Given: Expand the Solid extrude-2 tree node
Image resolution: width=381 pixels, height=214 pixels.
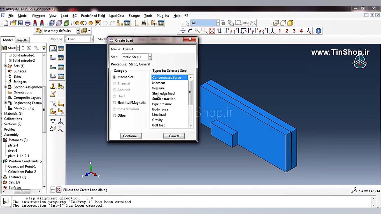Looking at the screenshot, I should (10, 61).
